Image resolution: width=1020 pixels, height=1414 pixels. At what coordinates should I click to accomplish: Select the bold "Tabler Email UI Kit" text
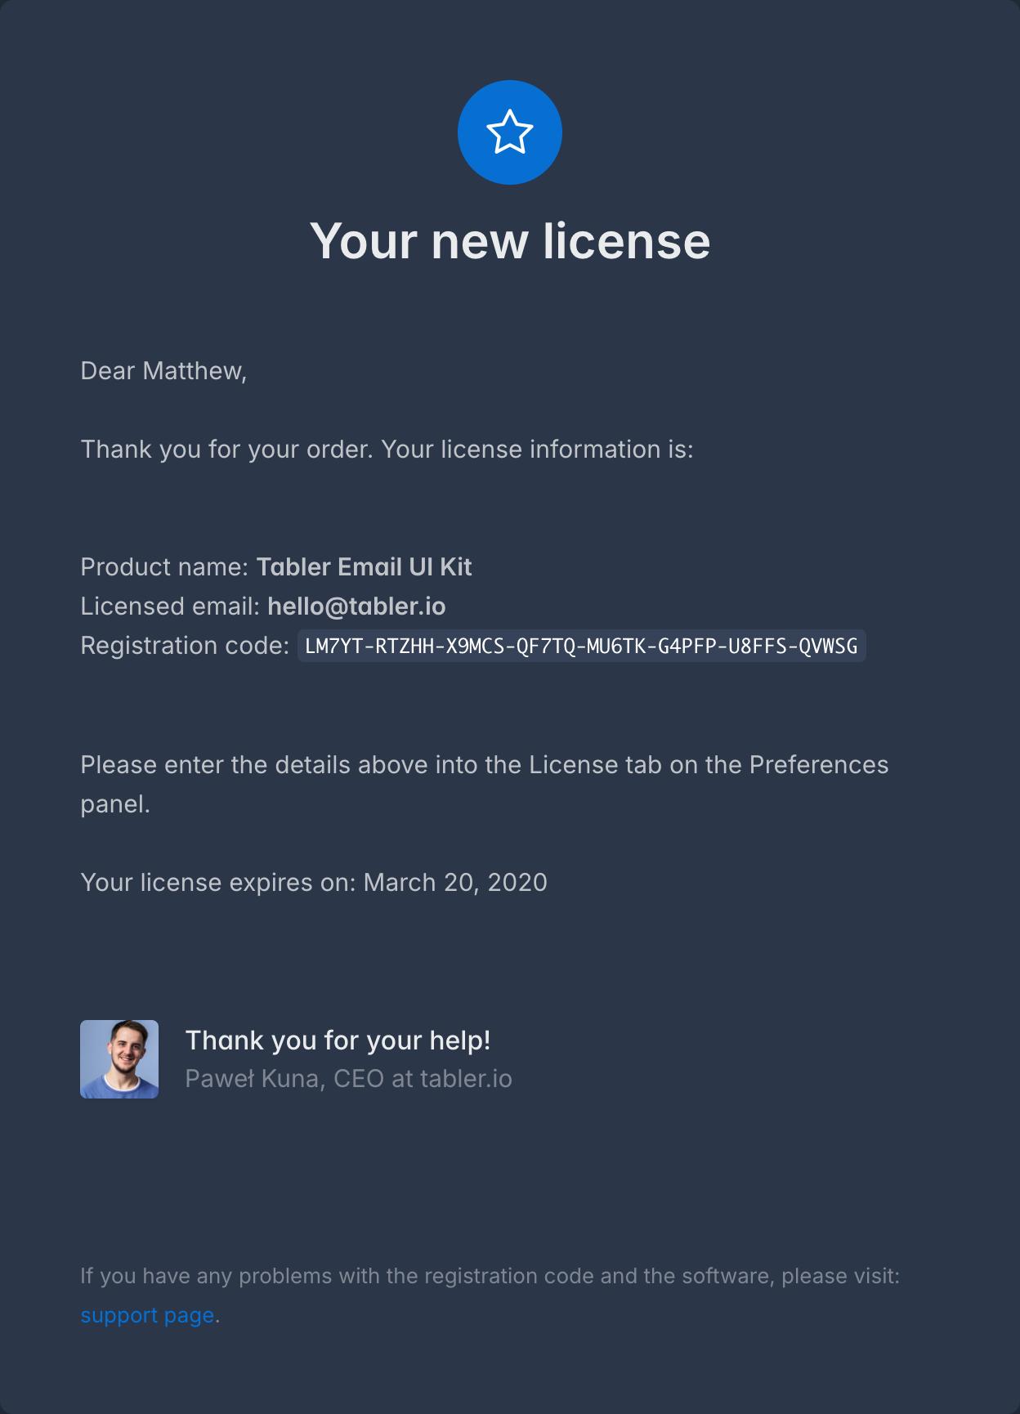[x=364, y=567]
